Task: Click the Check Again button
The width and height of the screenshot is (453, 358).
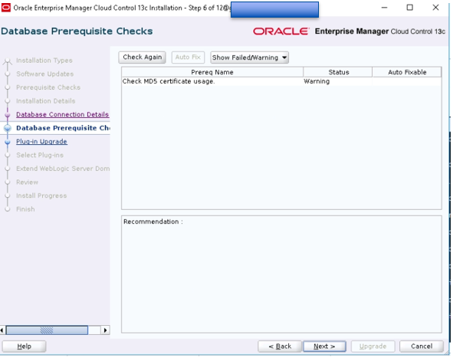Action: [x=142, y=57]
